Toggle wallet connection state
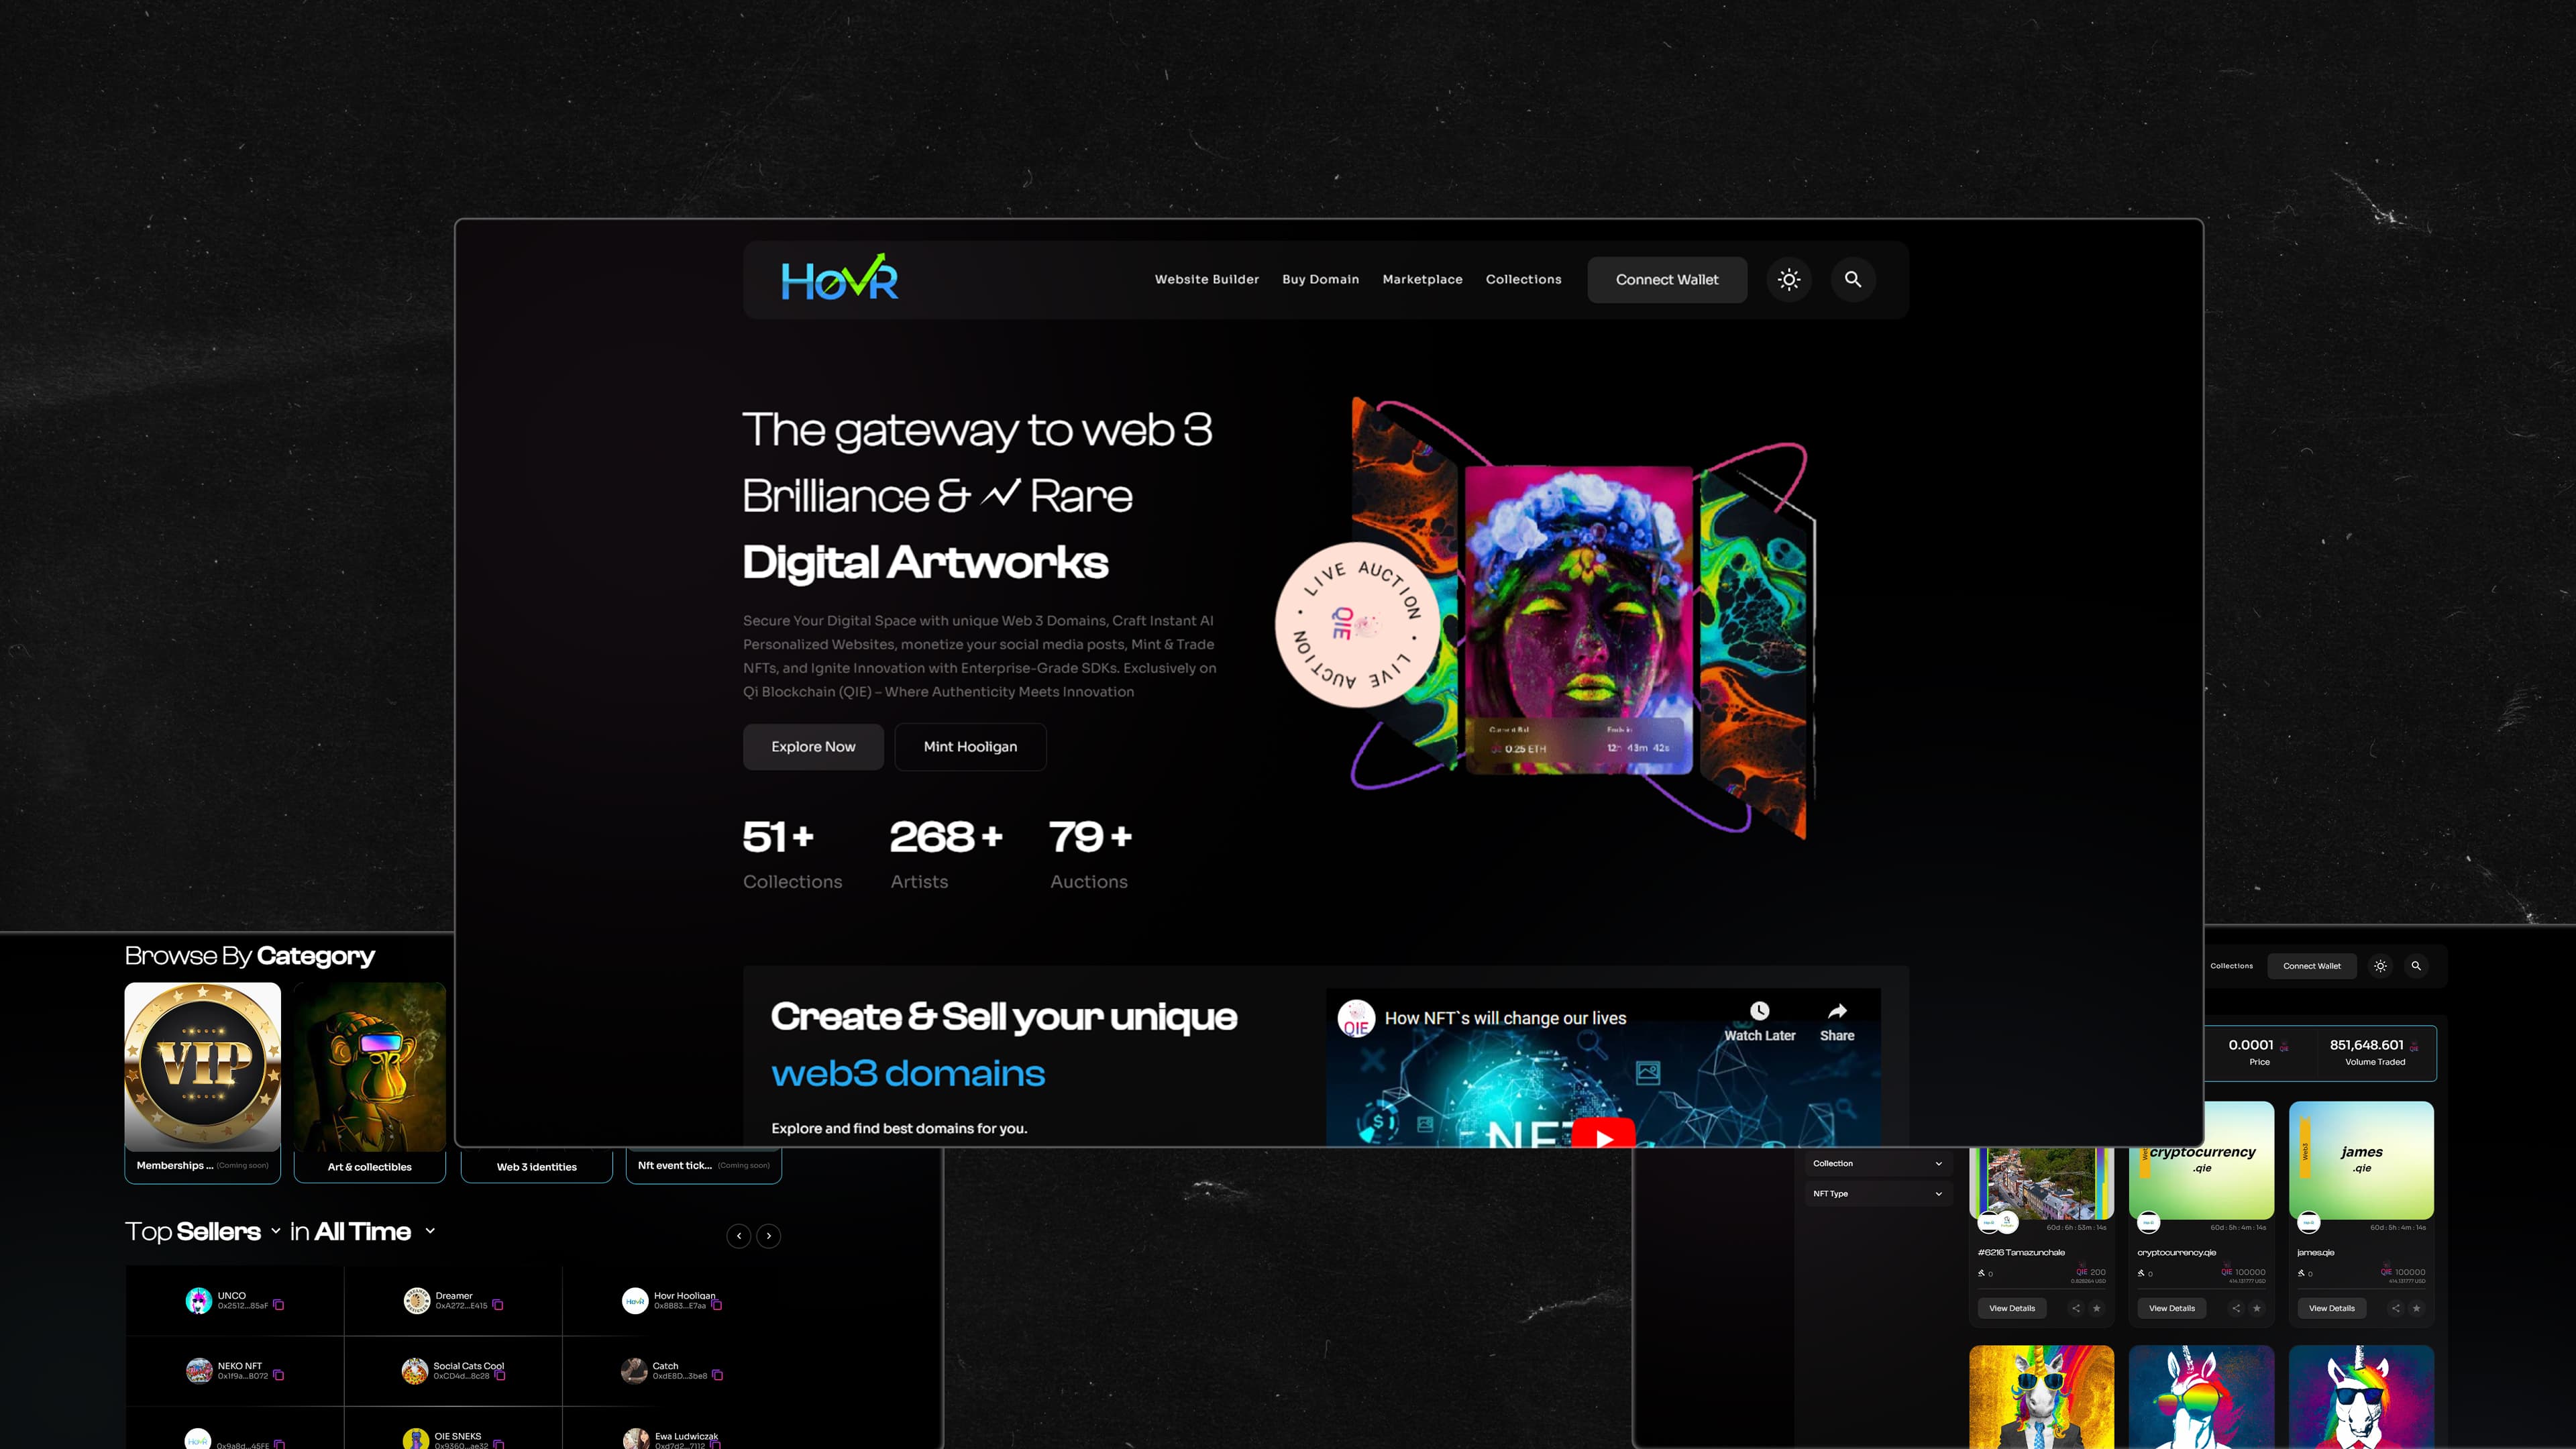Viewport: 2576px width, 1449px height. coord(1666,278)
